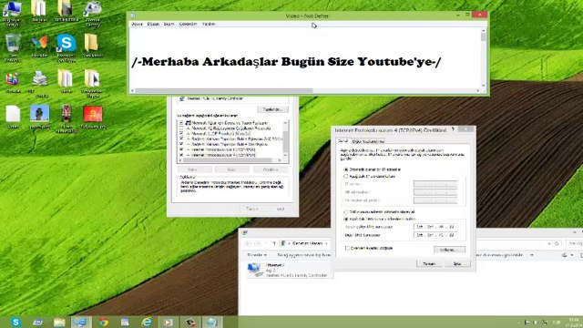The image size is (583, 328).
Task: Click the Notepad vertical scrollbar thumb
Action: click(484, 36)
